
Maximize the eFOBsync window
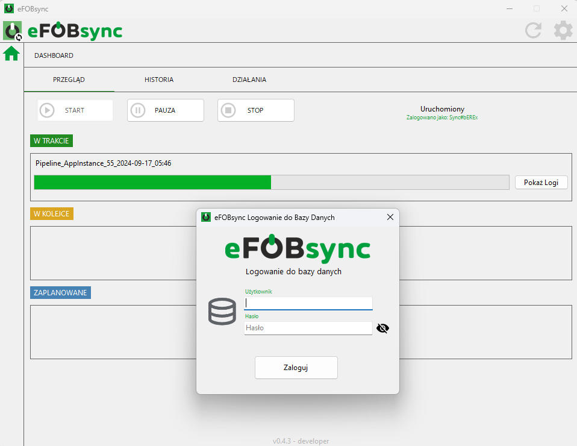click(536, 8)
